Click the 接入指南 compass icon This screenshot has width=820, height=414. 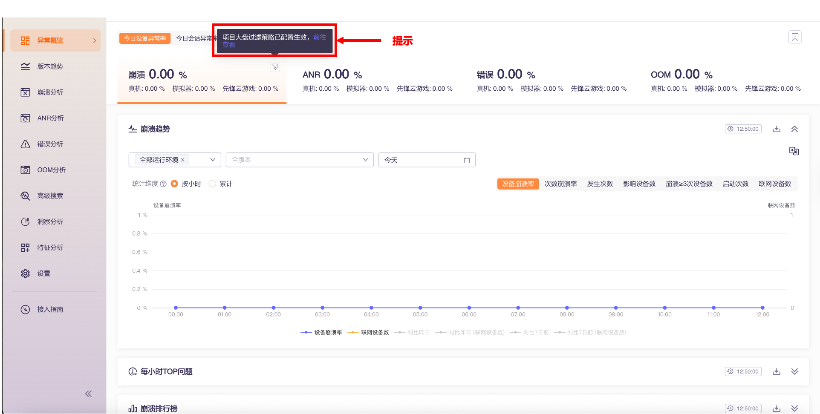(26, 310)
